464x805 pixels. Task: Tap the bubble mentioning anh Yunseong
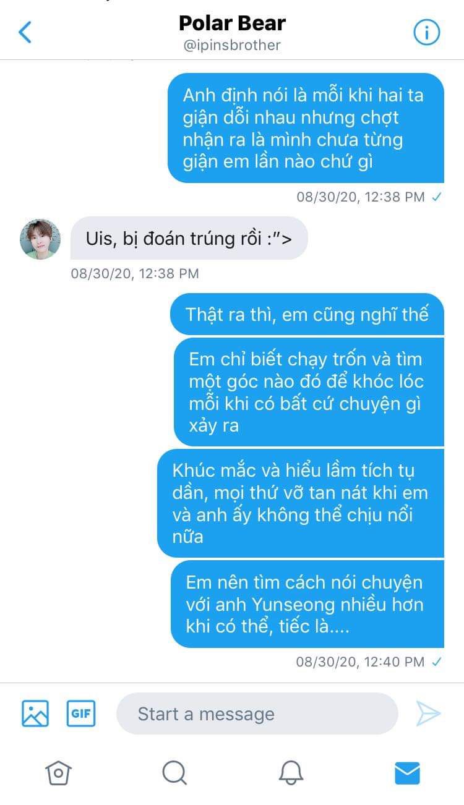[307, 604]
